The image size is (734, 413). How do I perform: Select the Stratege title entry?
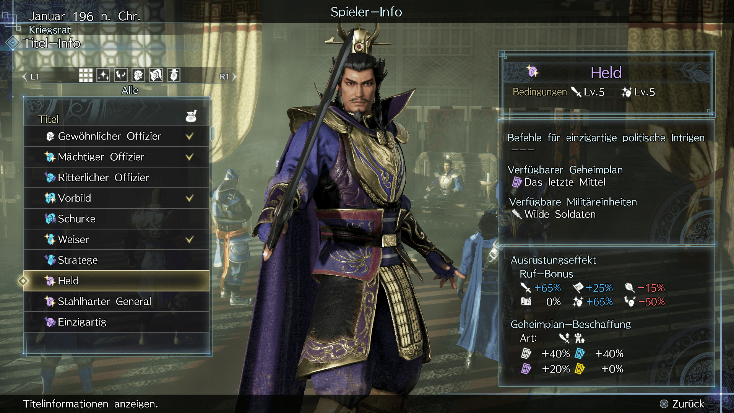(x=116, y=260)
